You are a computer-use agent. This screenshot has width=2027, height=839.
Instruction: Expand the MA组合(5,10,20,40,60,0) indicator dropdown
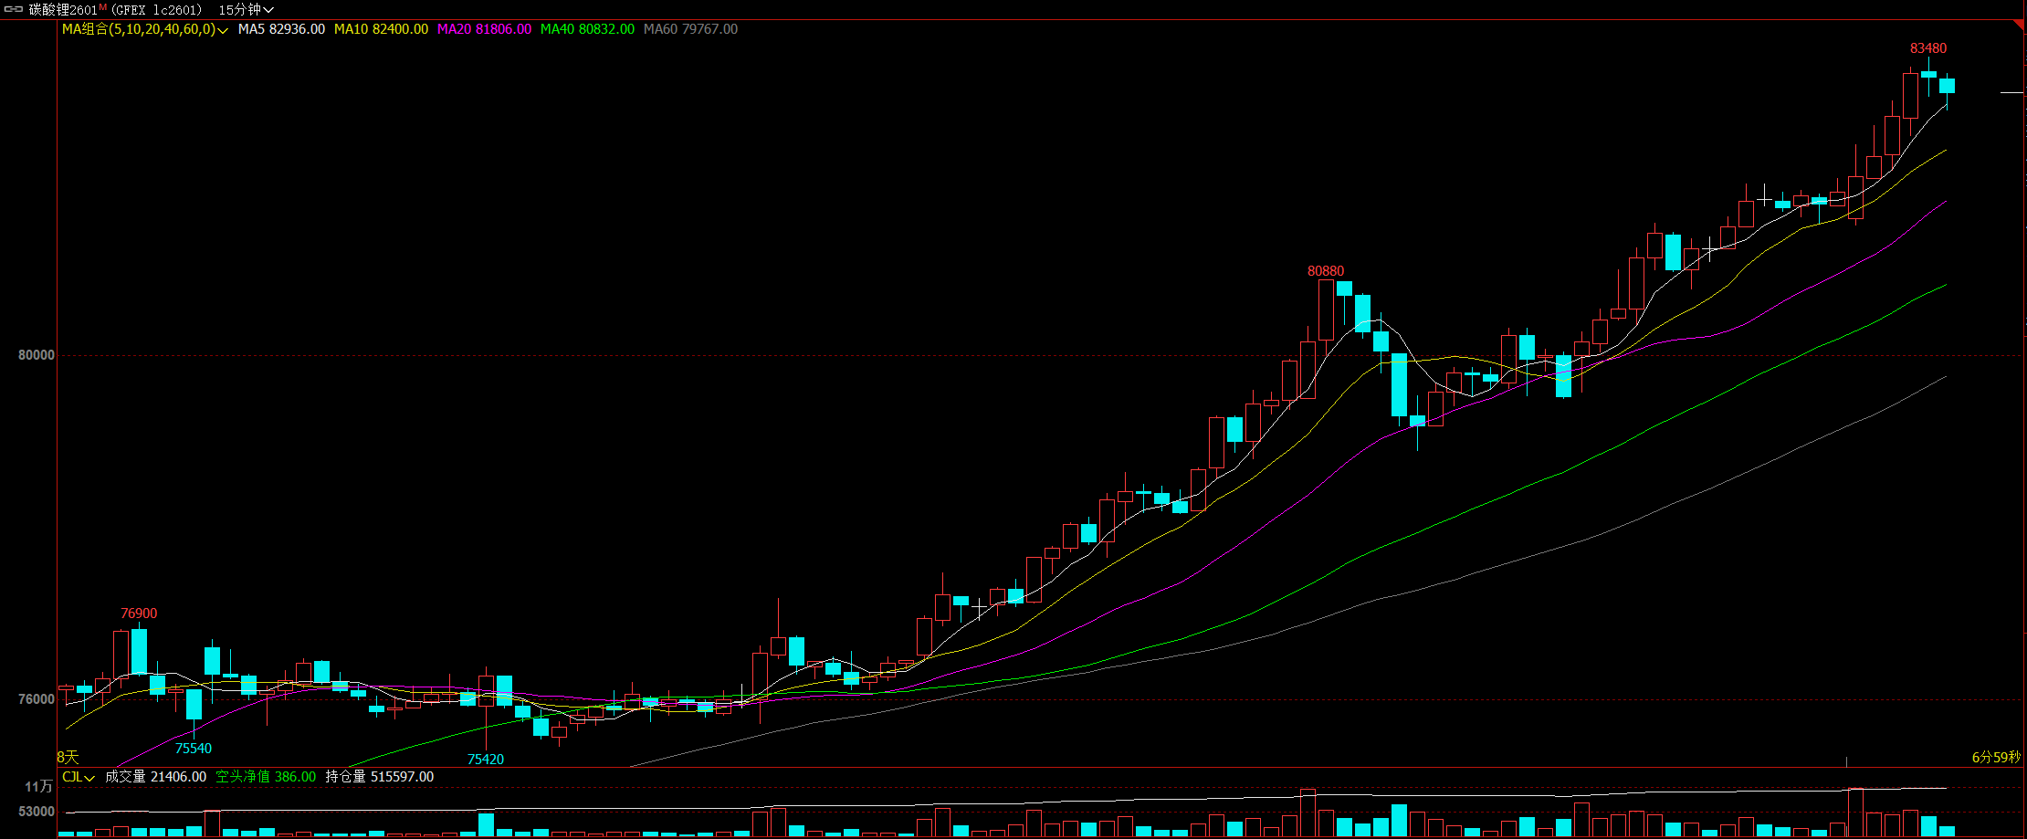[x=144, y=29]
